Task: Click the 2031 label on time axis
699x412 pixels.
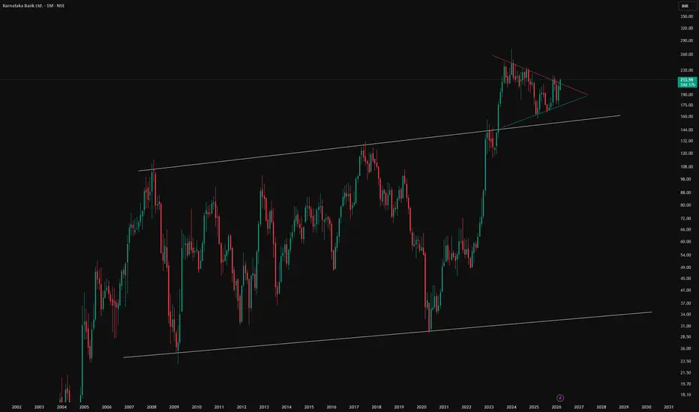Action: coord(669,407)
